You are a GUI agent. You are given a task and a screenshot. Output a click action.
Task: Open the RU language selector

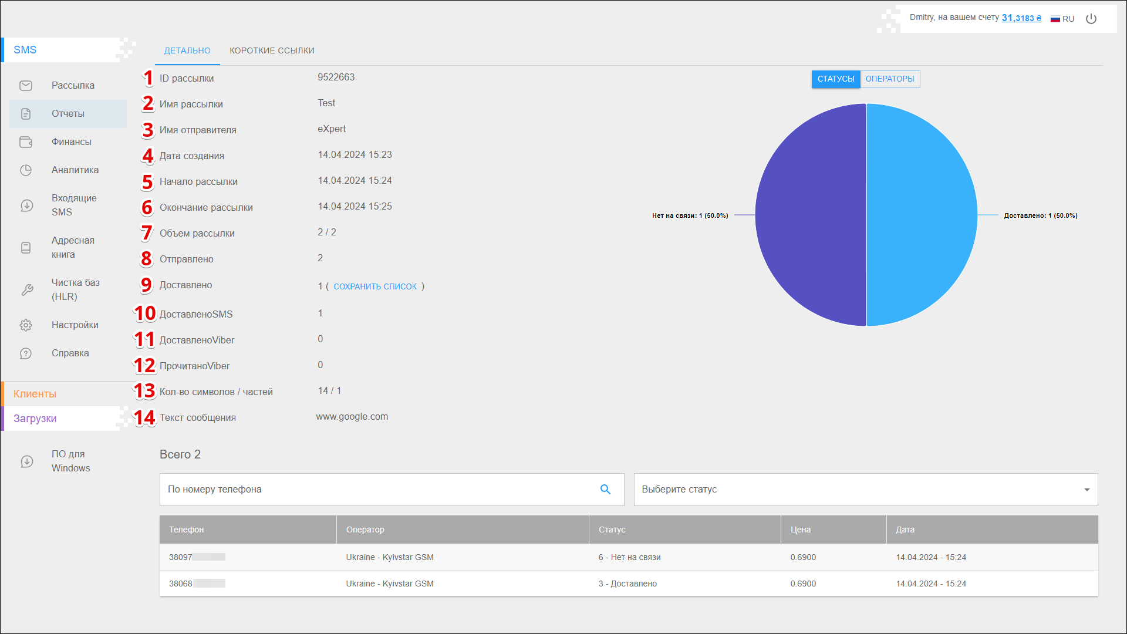click(1062, 19)
